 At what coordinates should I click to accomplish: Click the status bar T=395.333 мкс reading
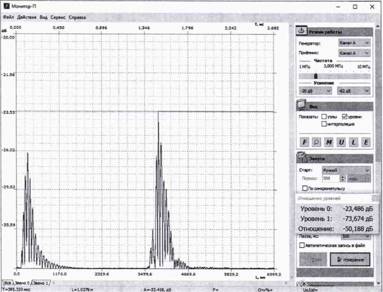click(16, 290)
